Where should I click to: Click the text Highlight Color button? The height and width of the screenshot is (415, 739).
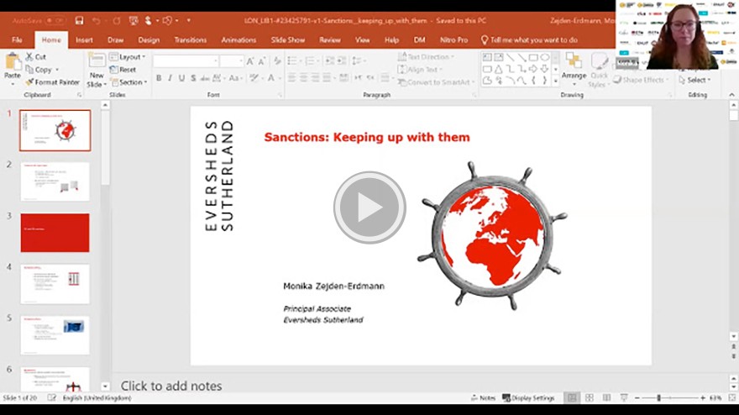pos(254,78)
